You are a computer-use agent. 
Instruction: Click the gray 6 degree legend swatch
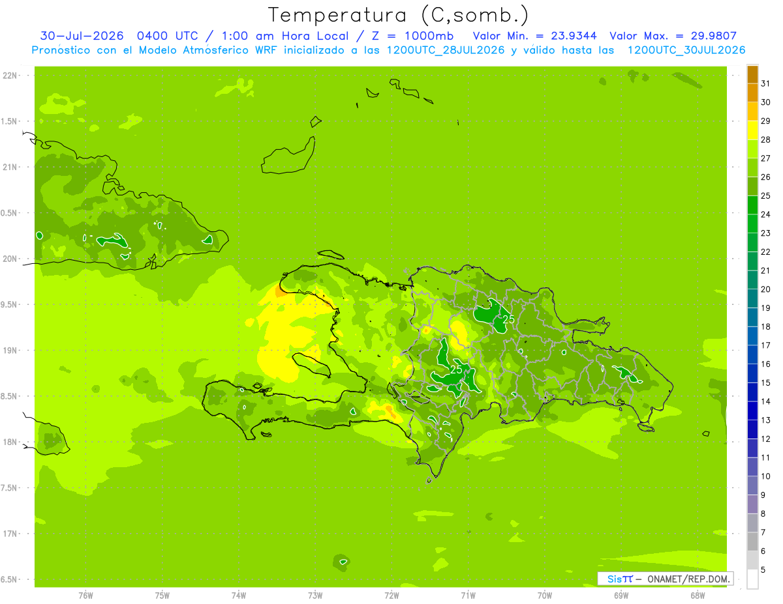[x=752, y=542]
